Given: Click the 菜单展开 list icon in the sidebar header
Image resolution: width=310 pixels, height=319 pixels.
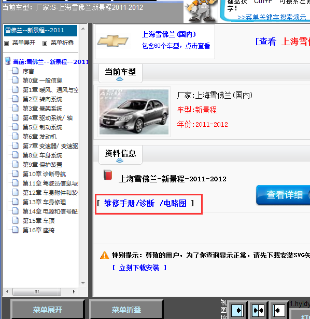Looking at the screenshot, I should (7, 43).
